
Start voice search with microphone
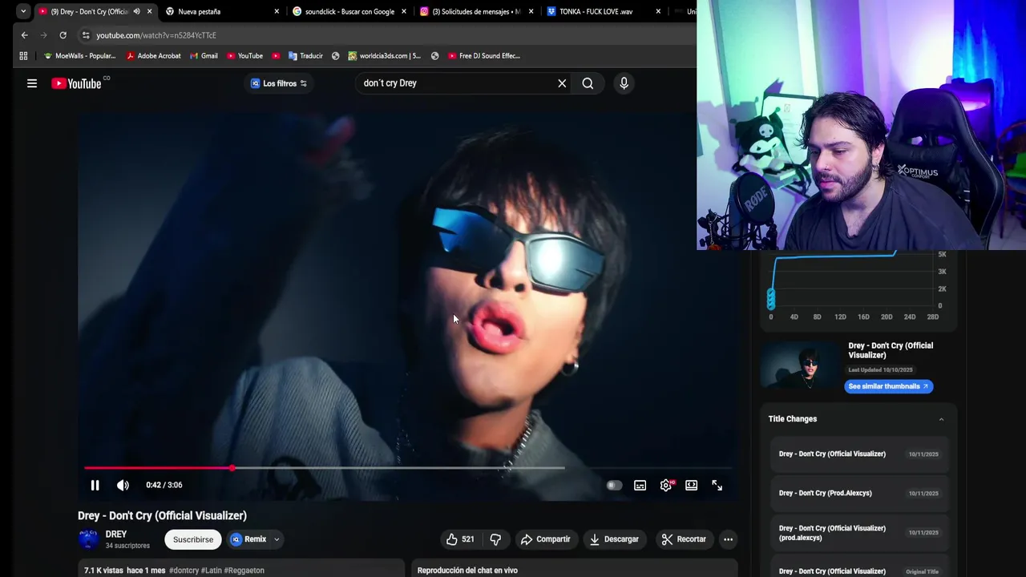624,83
